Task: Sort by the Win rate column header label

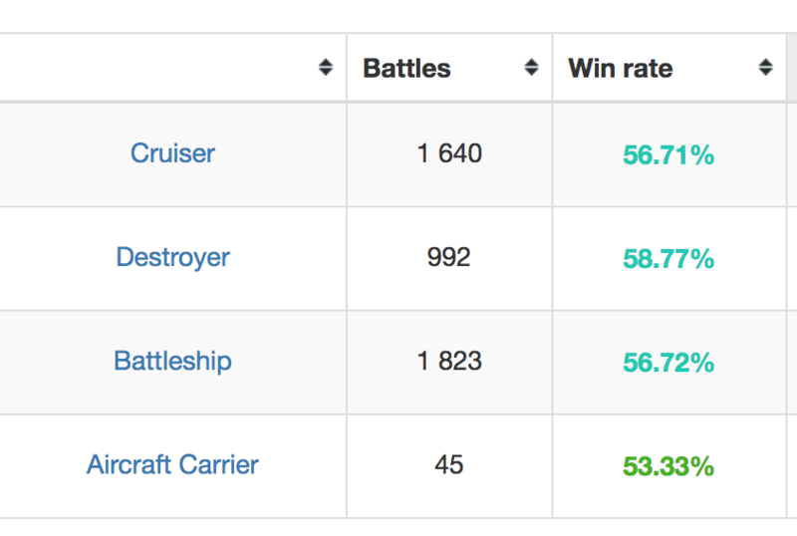Action: [x=620, y=68]
